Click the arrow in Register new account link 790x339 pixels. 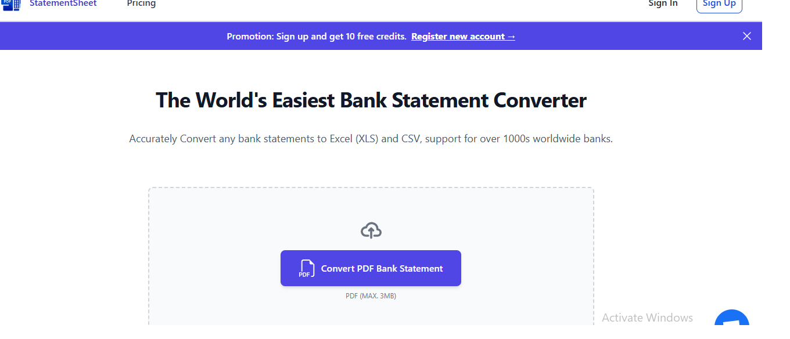[x=511, y=36]
